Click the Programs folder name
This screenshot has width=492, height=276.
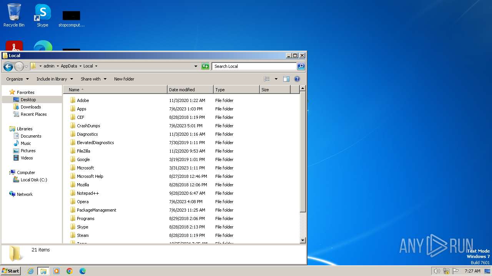click(x=85, y=219)
